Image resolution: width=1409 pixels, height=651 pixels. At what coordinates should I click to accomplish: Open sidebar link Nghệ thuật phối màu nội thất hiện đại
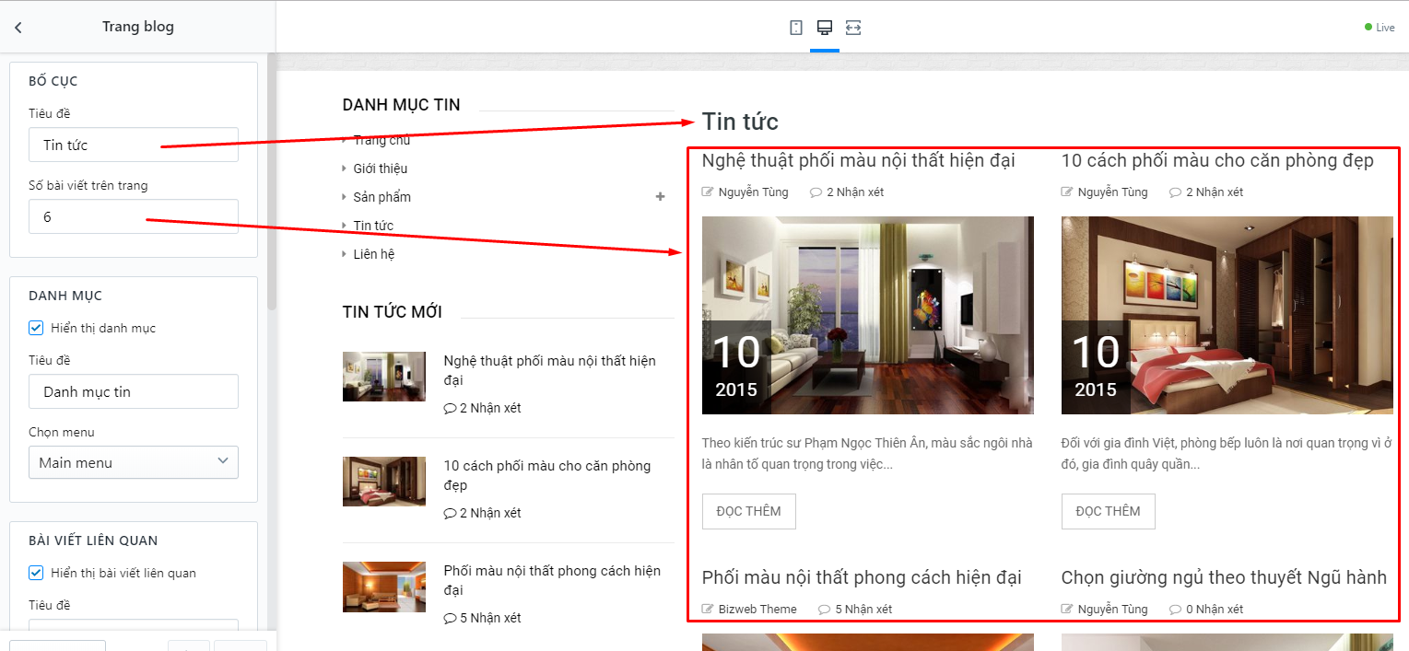click(549, 370)
